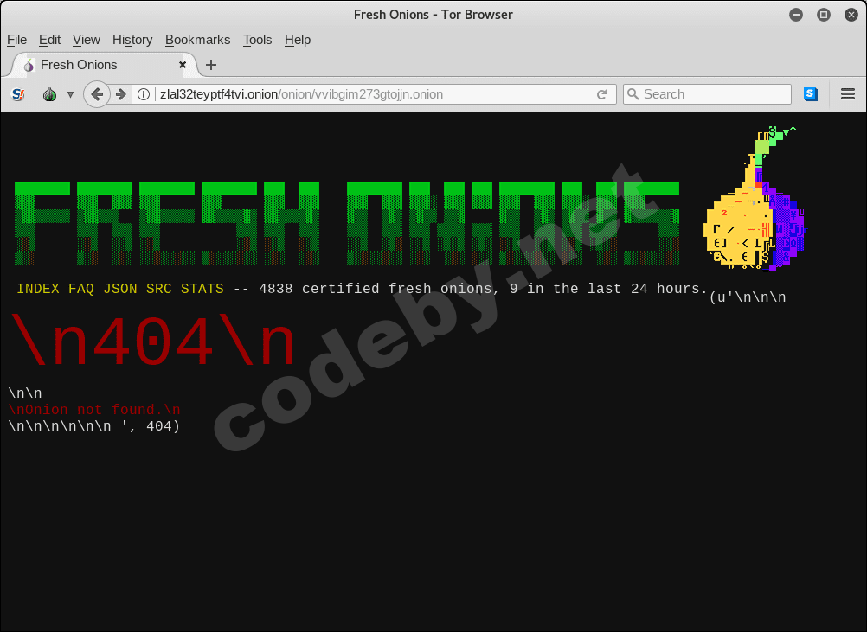This screenshot has height=632, width=867.
Task: Click the 'Onion not found' text
Action: tap(94, 409)
